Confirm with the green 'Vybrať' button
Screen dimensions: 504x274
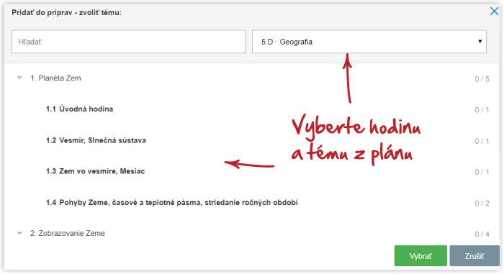(x=420, y=256)
